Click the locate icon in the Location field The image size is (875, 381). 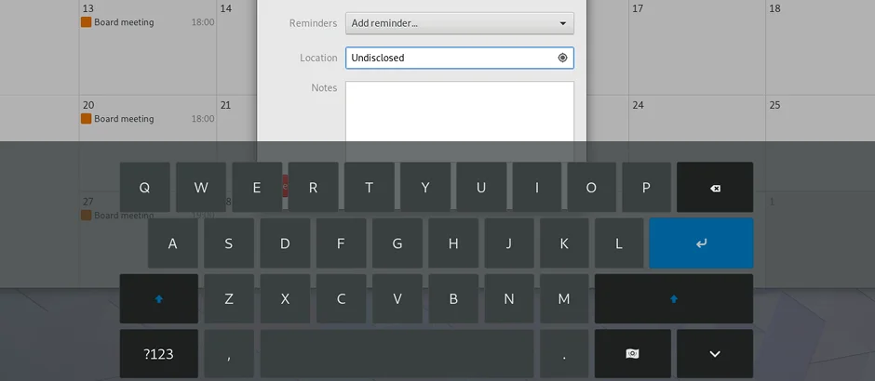[x=562, y=58]
